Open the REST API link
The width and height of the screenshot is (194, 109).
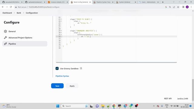(168, 98)
